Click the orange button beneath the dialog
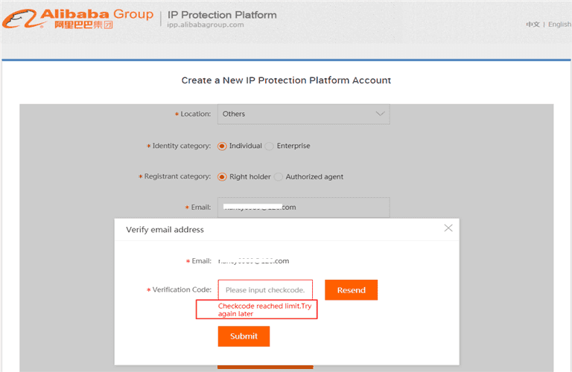Image resolution: width=572 pixels, height=372 pixels. click(x=265, y=367)
